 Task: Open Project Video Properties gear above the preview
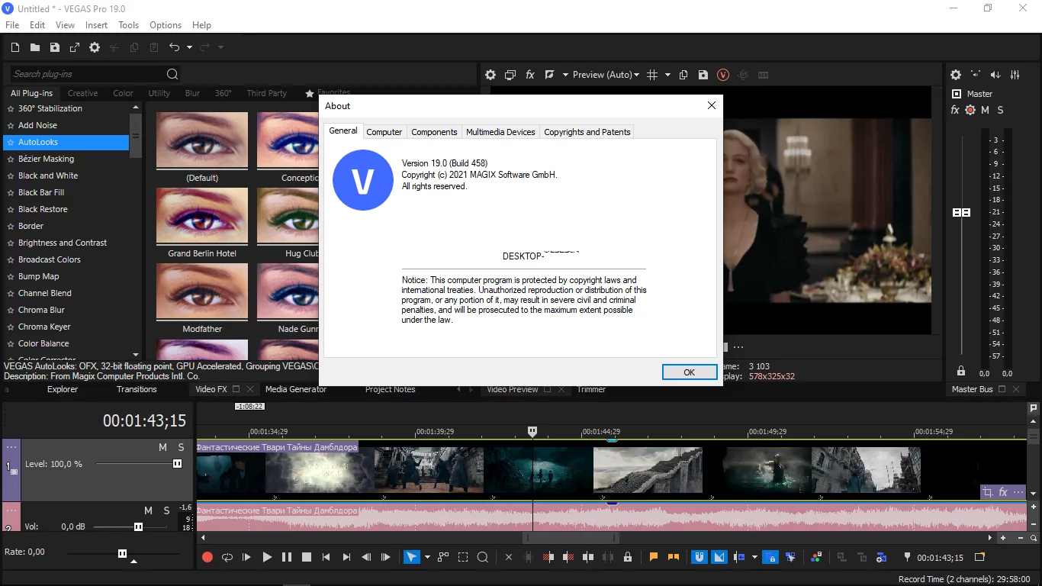click(x=490, y=75)
